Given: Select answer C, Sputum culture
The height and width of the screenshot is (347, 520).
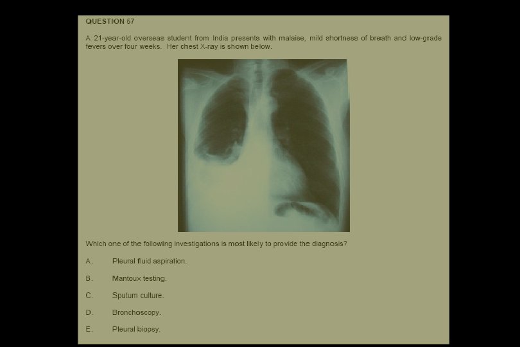Looking at the screenshot, I should click(138, 296).
